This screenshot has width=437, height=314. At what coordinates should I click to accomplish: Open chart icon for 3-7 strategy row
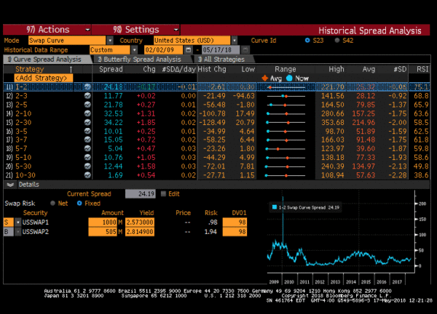coord(87,140)
